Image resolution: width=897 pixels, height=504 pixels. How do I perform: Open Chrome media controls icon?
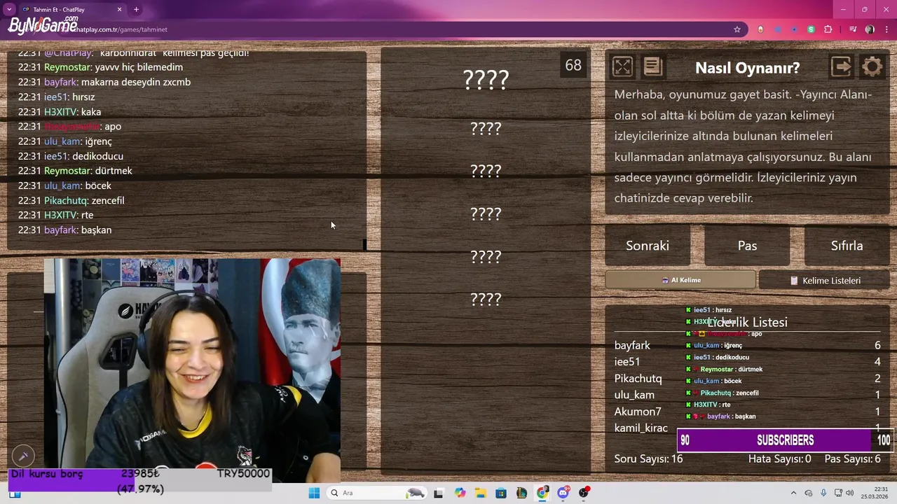tap(852, 29)
